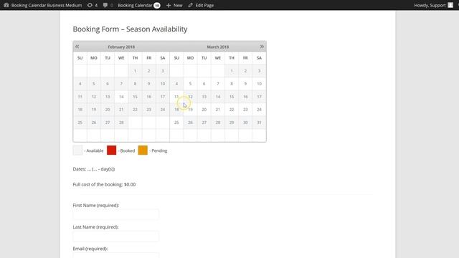This screenshot has width=459, height=258.
Task: Click the updates icon showing 4
Action: point(93,5)
